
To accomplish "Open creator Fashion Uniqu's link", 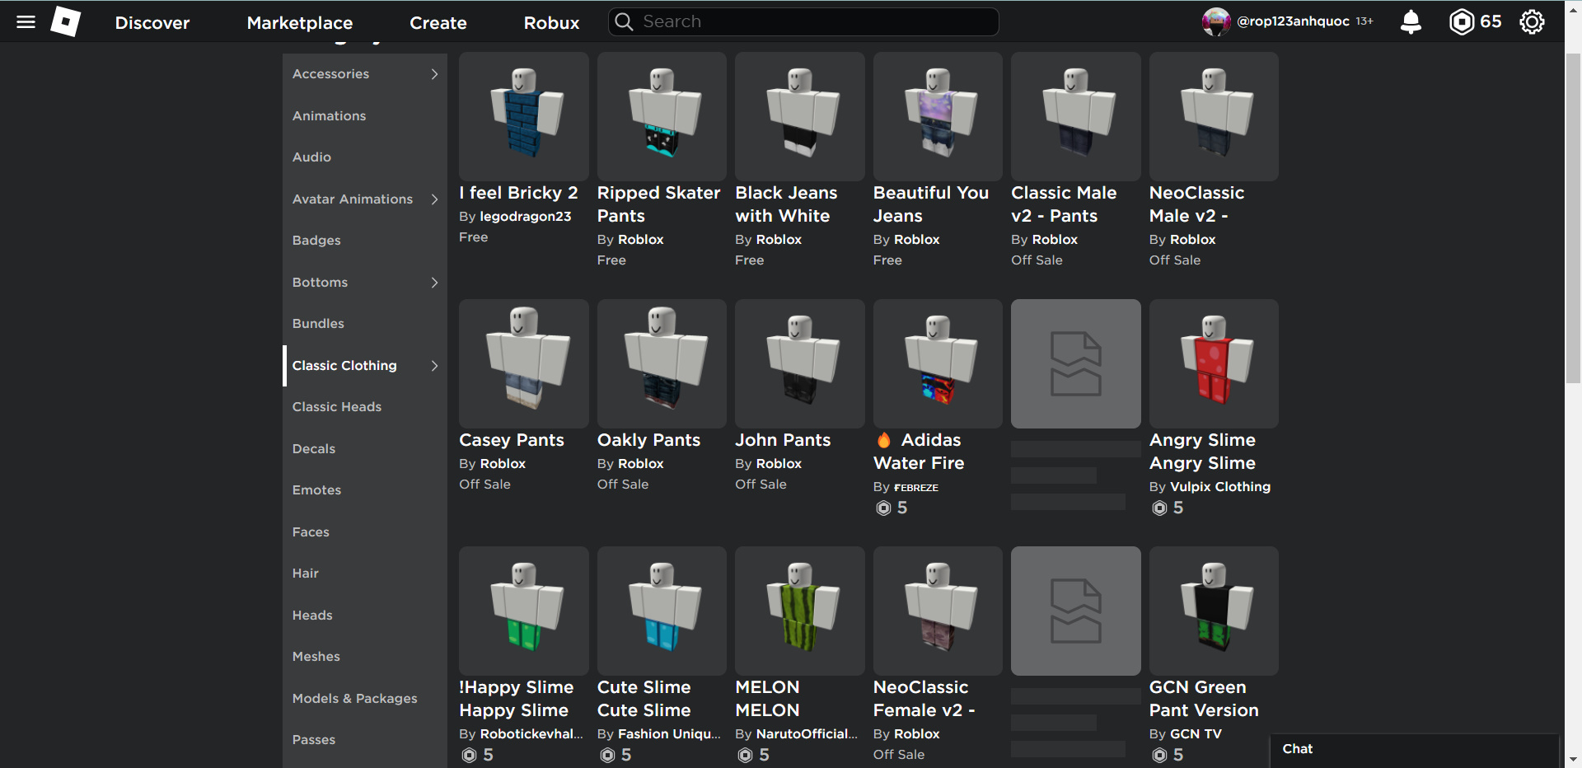I will pos(669,734).
